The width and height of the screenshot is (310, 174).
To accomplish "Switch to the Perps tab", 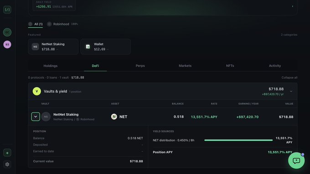I will (x=140, y=66).
